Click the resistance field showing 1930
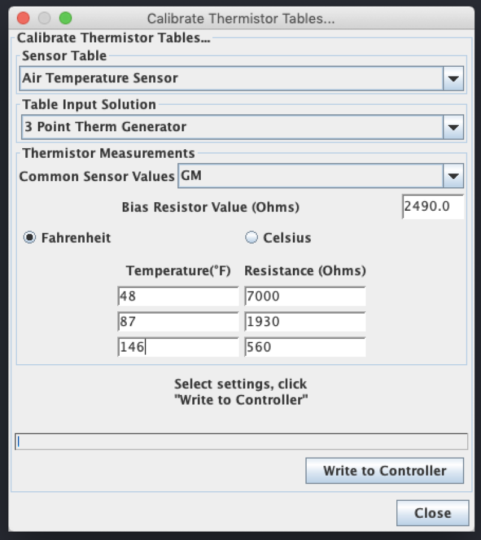Viewport: 481px width, 540px height. coord(305,322)
